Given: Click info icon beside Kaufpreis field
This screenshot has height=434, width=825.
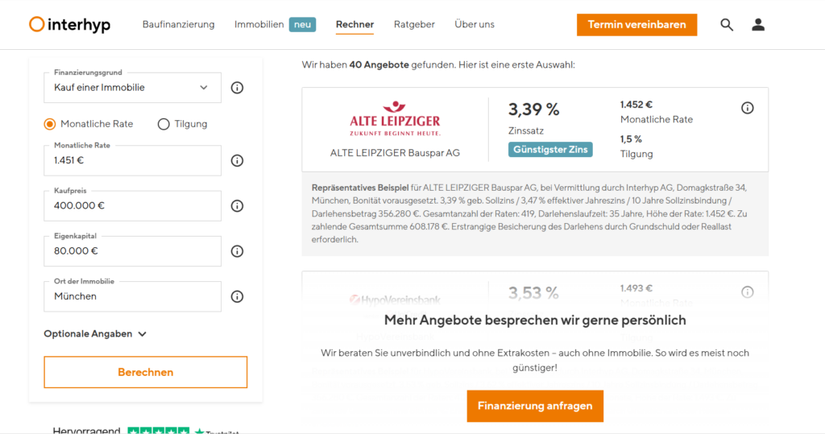Looking at the screenshot, I should click(237, 205).
